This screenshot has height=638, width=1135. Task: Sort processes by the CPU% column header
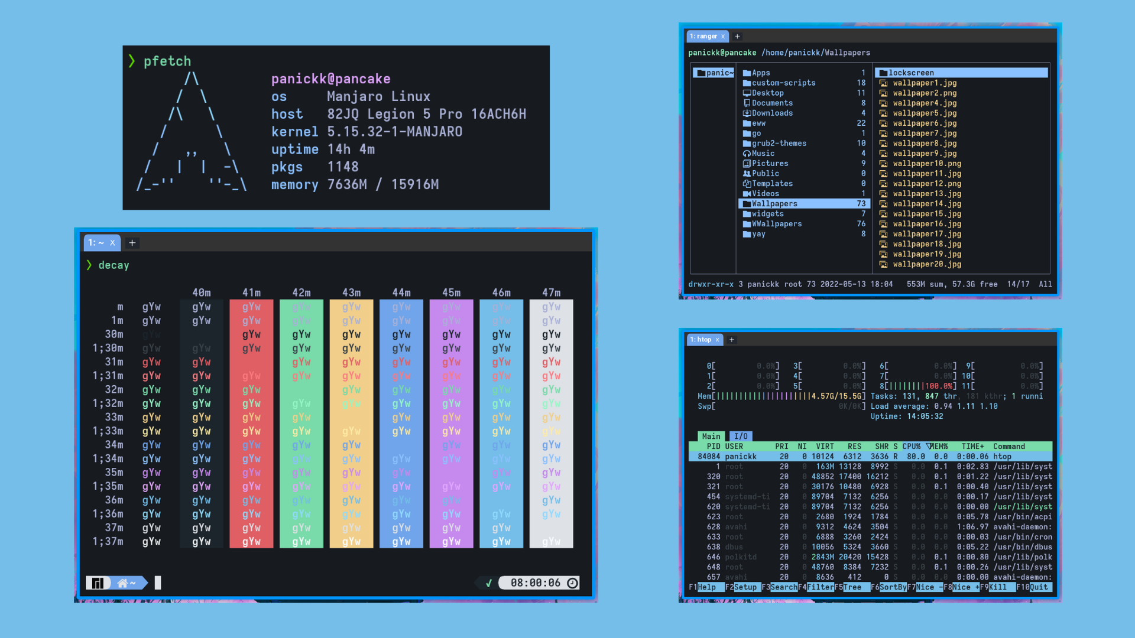click(911, 447)
